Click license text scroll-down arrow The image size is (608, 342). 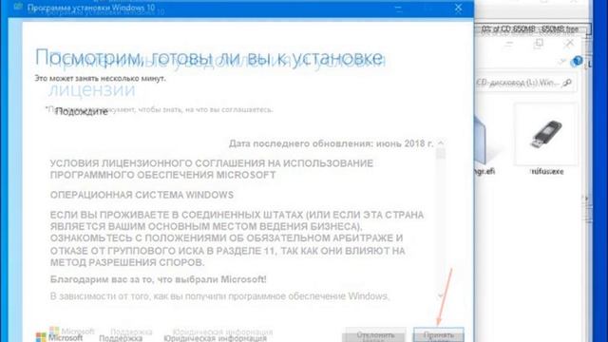(441, 295)
